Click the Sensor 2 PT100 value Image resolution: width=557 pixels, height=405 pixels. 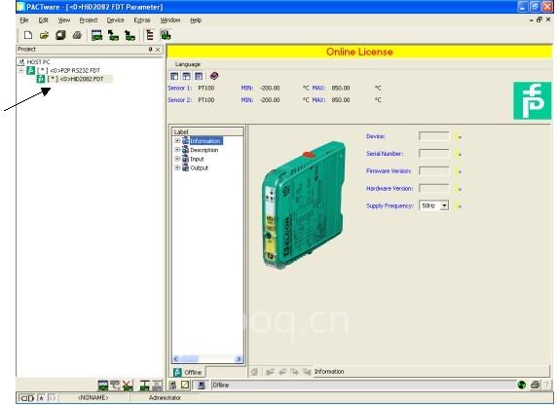click(x=206, y=100)
